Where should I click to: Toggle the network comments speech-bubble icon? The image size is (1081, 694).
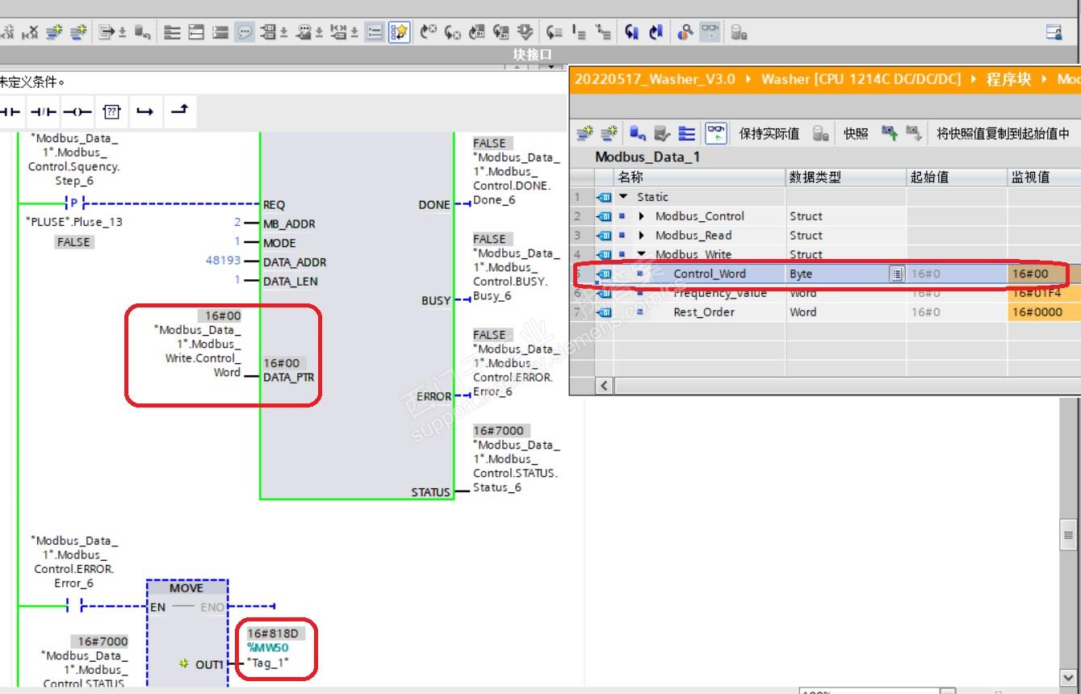coord(245,32)
